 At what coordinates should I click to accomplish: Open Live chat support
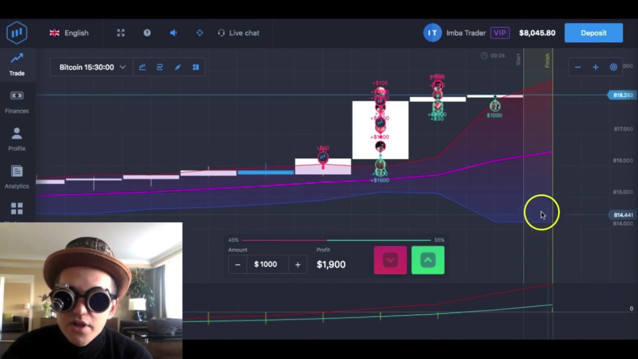(x=238, y=33)
